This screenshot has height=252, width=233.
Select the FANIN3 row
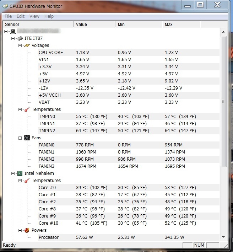[x=129, y=166]
